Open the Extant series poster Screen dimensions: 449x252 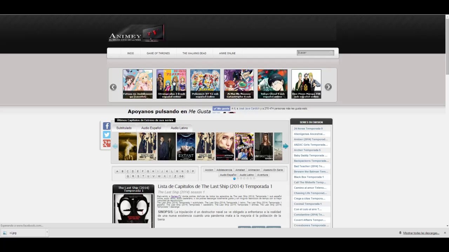click(186, 146)
